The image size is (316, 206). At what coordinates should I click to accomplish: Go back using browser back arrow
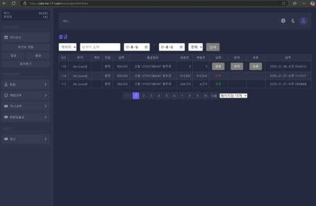[x=4, y=4]
